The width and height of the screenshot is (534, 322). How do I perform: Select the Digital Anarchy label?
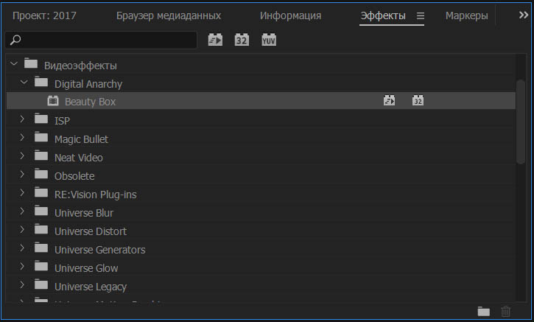pyautogui.click(x=88, y=84)
